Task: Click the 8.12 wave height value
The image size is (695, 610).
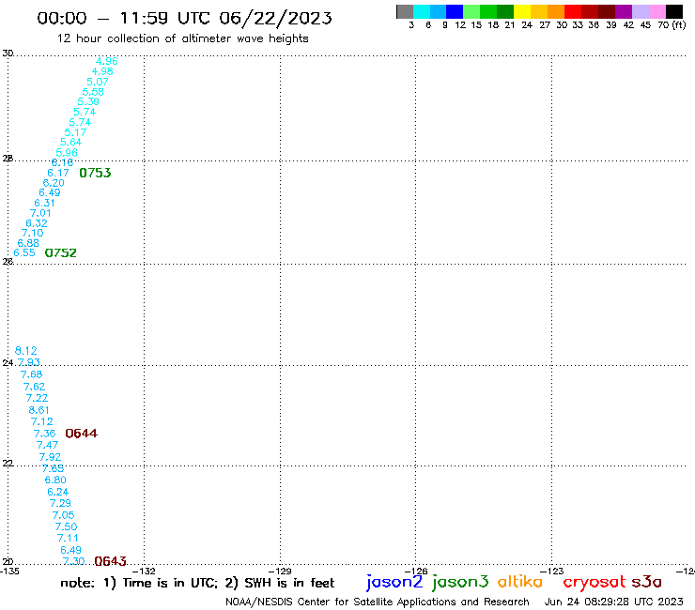Action: pos(25,351)
